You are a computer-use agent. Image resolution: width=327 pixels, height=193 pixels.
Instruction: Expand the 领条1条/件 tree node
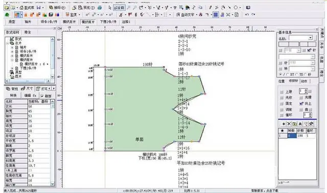coord(12,52)
